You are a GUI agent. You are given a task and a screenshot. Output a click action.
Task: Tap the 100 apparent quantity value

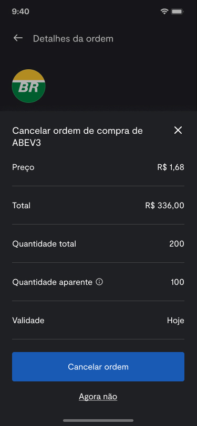click(x=178, y=282)
